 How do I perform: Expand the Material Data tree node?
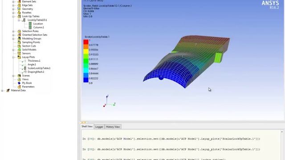pyautogui.click(x=2, y=90)
